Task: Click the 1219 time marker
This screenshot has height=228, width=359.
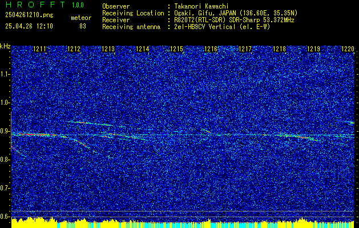Action: pos(314,48)
